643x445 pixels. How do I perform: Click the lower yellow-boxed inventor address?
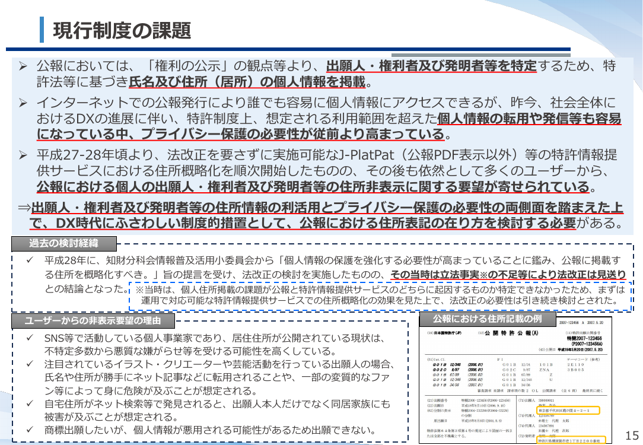coord(571,440)
